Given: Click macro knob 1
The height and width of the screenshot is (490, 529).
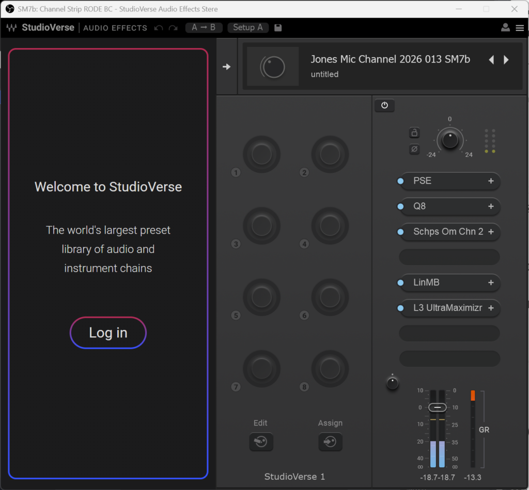Looking at the screenshot, I should (x=261, y=155).
